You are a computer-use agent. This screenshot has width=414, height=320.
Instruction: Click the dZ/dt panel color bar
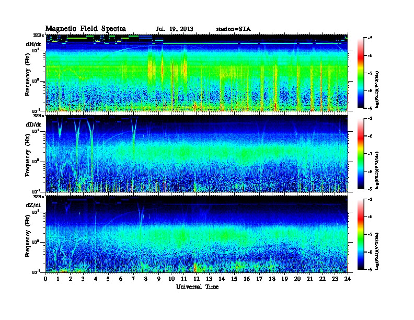360,234
